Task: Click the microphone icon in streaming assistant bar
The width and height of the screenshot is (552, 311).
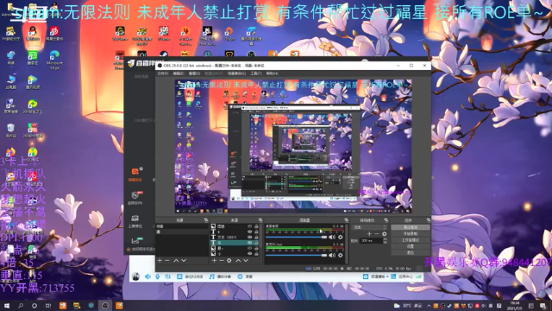Action: click(x=158, y=276)
